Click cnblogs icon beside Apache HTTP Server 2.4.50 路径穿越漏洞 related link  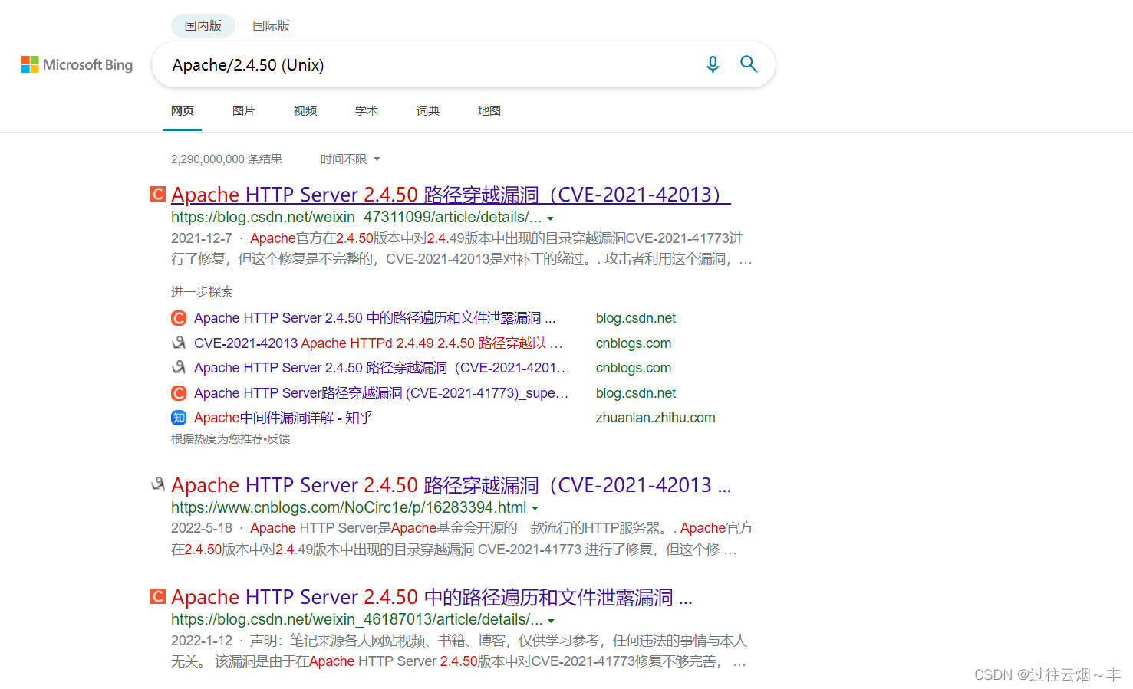[179, 368]
